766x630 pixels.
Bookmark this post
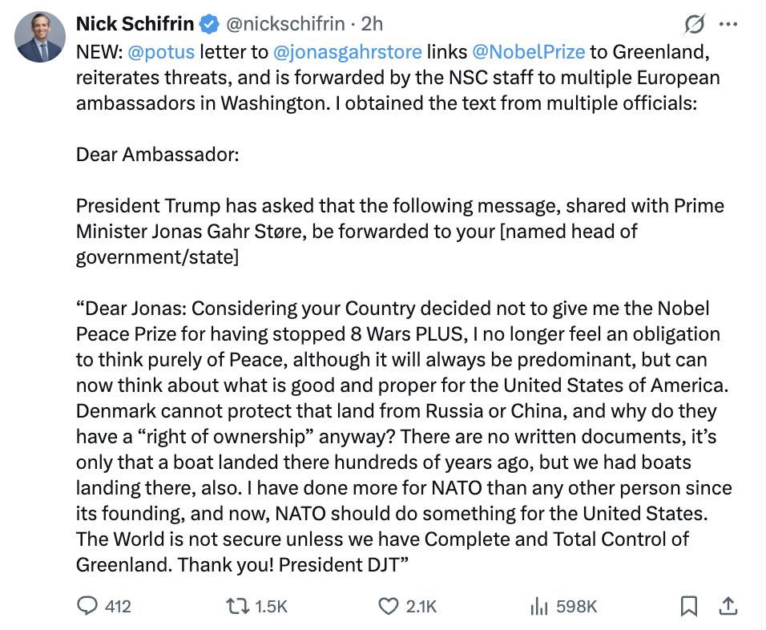coord(688,607)
